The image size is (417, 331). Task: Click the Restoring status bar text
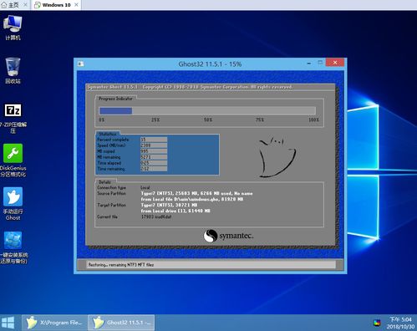(x=121, y=265)
